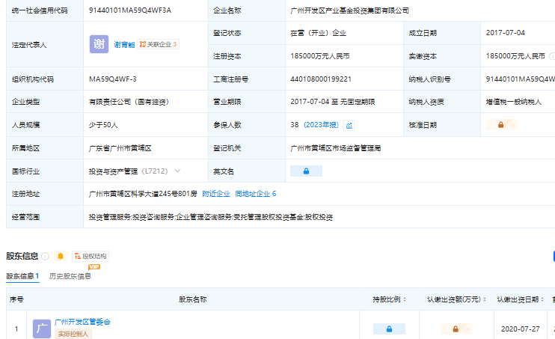Screen dimensions: 555x339
Task: Switch to the 历史股东信息 tab
Action: [x=70, y=276]
